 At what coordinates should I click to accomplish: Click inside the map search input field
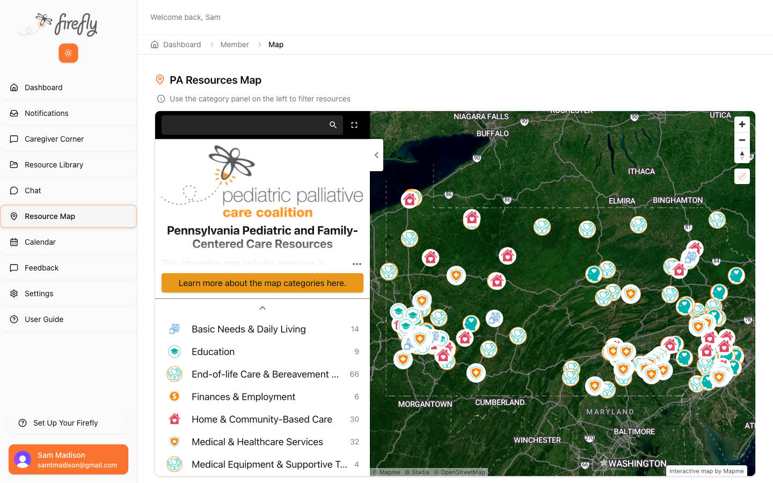click(x=247, y=125)
